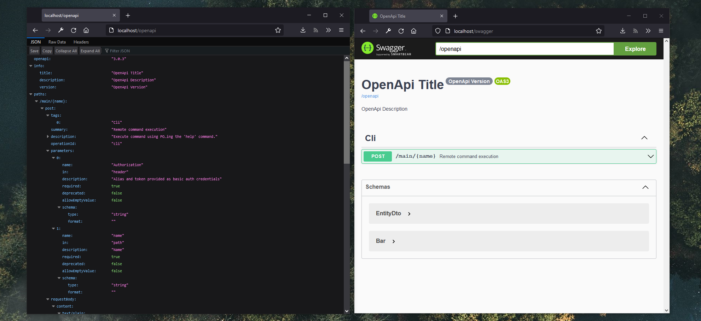701x321 pixels.
Task: Click RSS feed icon in left browser
Action: coord(315,30)
